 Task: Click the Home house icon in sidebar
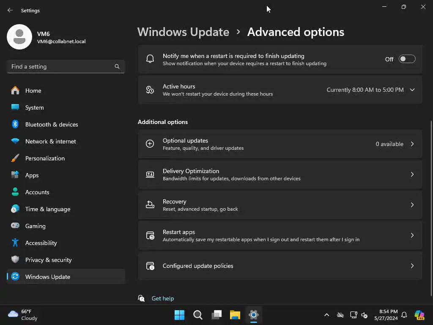(x=15, y=91)
